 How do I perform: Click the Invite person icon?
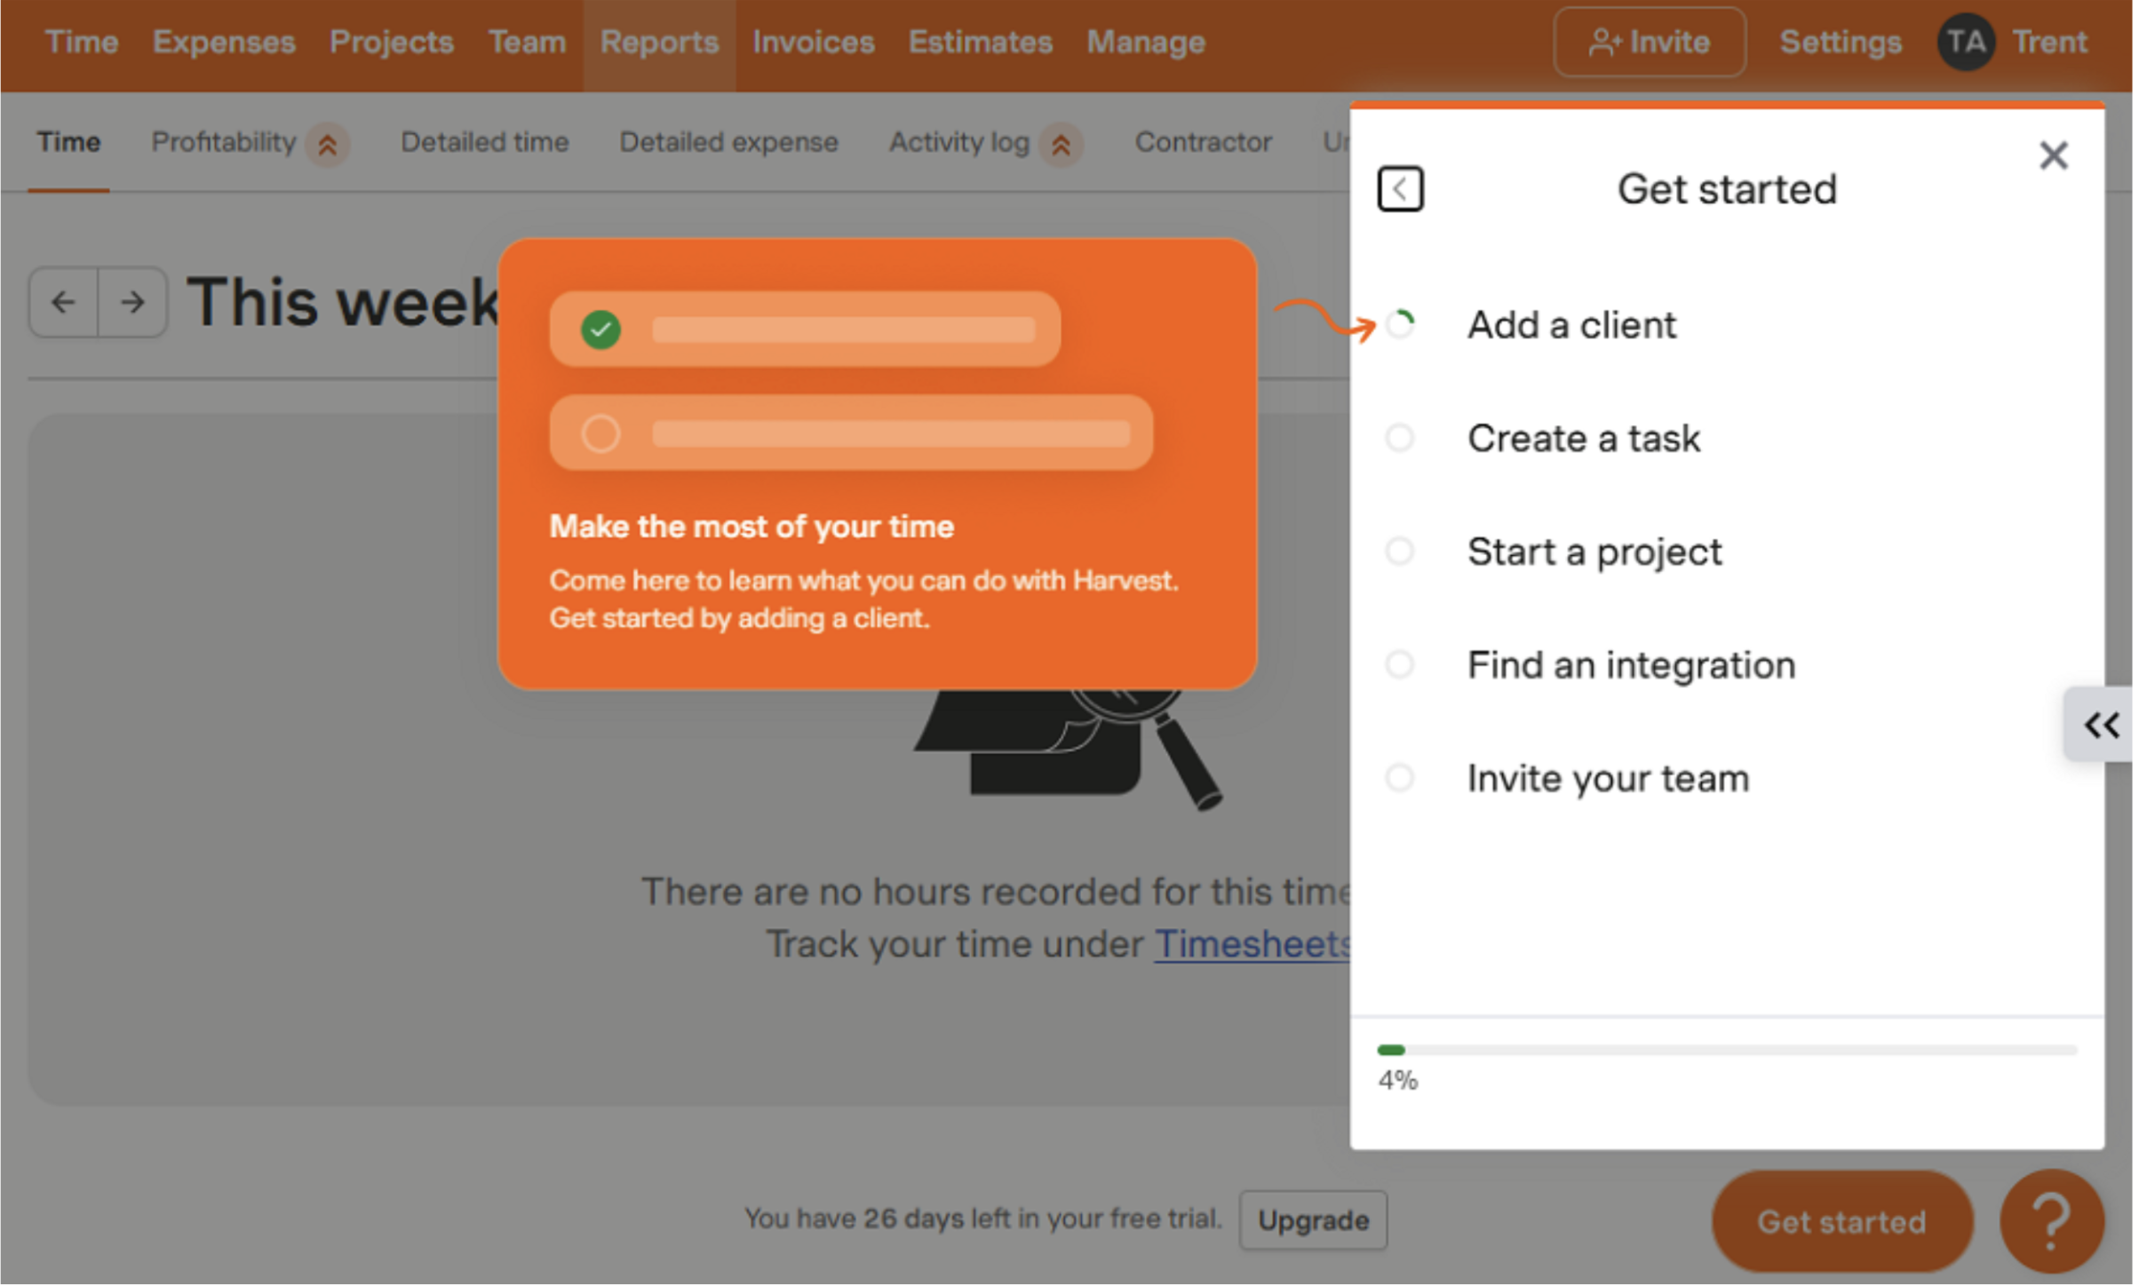tap(1608, 41)
